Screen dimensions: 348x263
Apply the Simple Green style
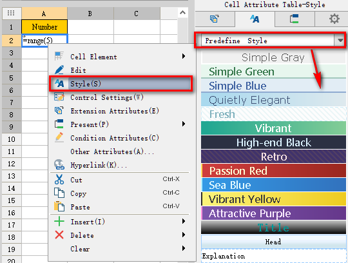coord(273,72)
